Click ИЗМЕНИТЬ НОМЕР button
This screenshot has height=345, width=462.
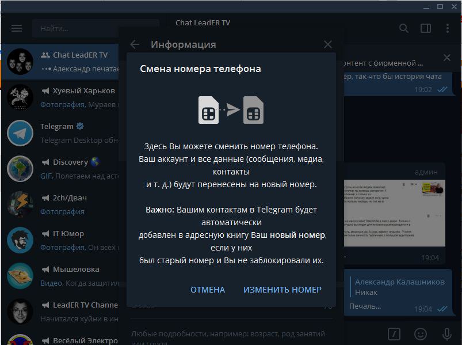coord(282,290)
